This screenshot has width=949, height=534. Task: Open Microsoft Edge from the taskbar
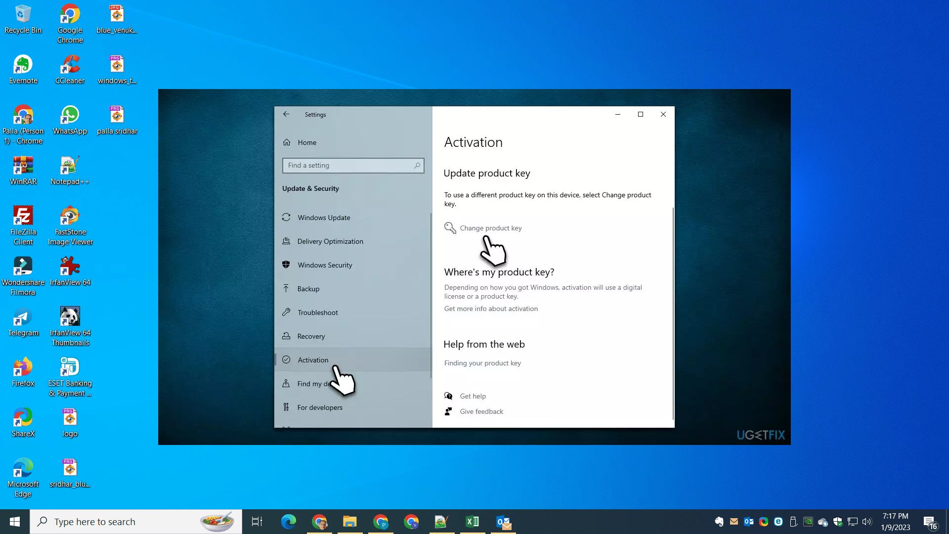pyautogui.click(x=289, y=522)
